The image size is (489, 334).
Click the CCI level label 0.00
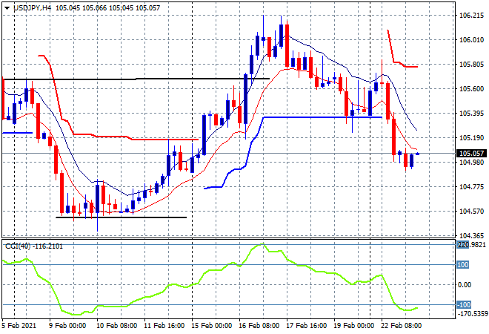point(465,284)
